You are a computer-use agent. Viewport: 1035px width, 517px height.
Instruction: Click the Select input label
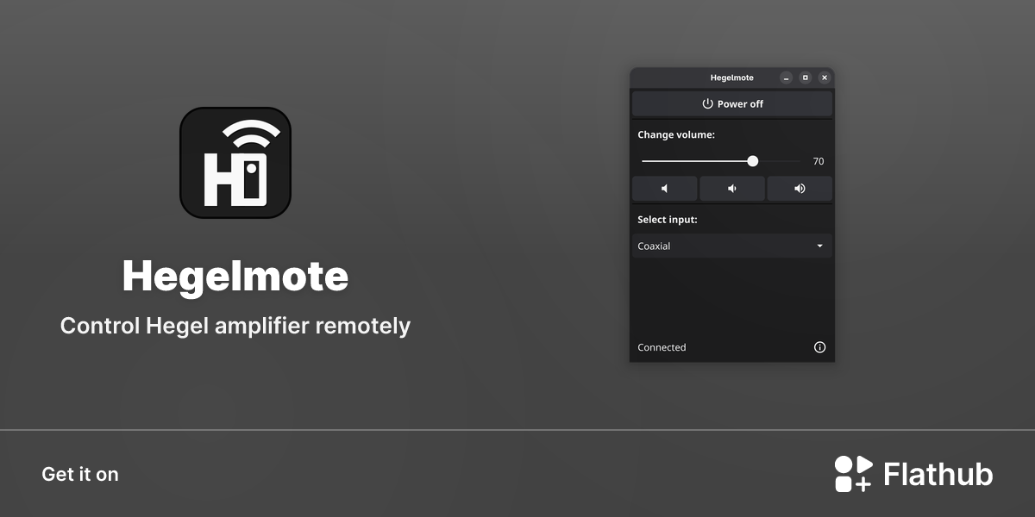pyautogui.click(x=668, y=220)
